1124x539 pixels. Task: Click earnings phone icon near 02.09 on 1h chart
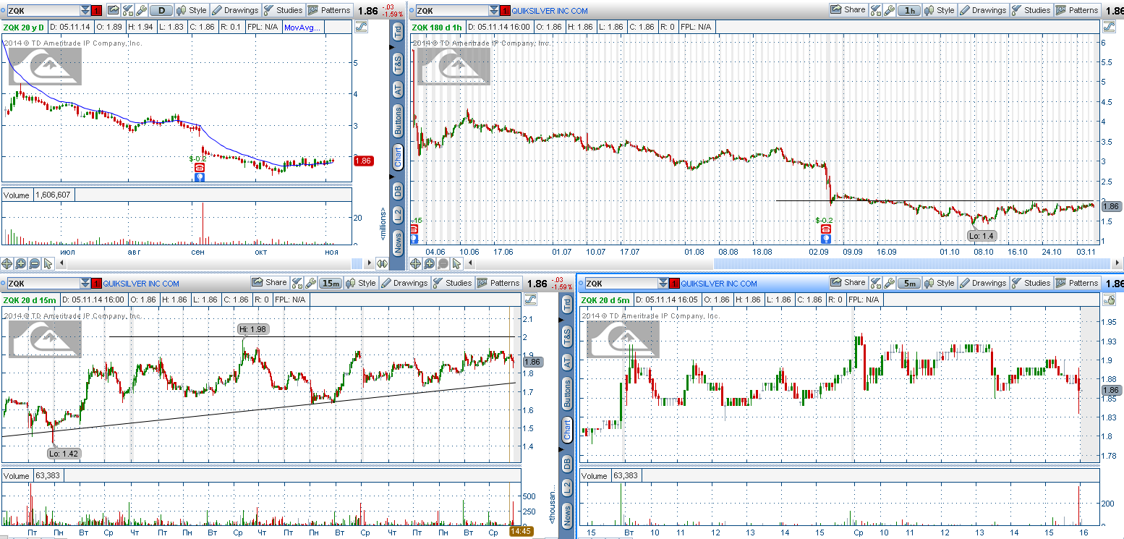[x=825, y=229]
